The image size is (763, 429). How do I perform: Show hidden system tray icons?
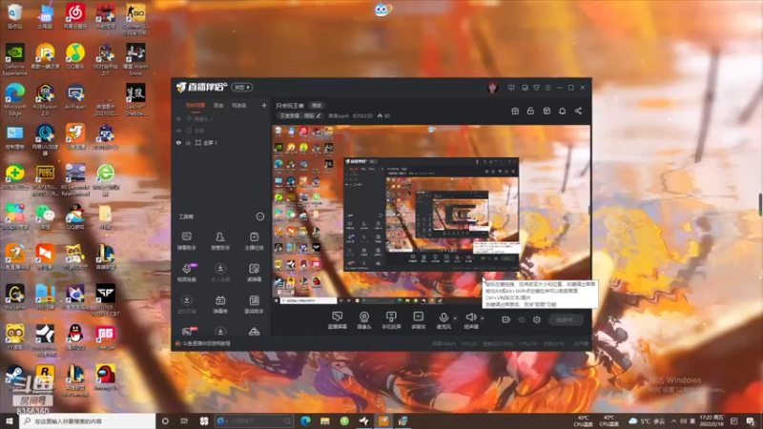coord(673,420)
